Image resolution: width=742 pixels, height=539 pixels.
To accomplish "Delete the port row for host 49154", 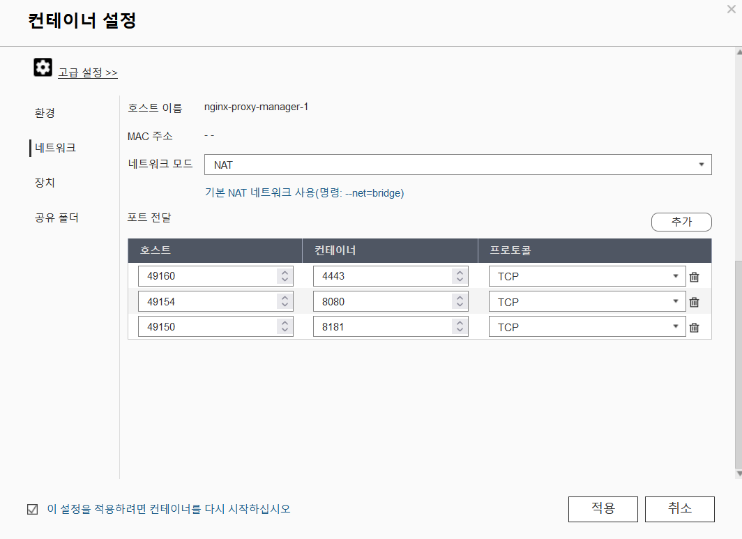I will point(694,302).
